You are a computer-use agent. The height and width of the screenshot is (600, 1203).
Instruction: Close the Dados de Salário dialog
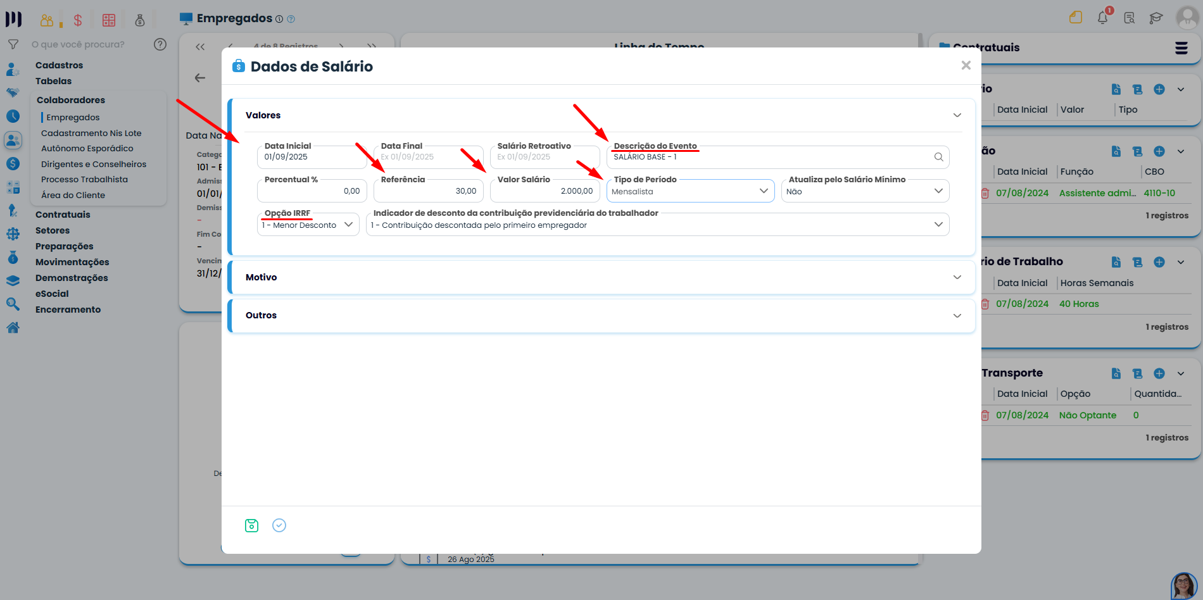pos(966,65)
